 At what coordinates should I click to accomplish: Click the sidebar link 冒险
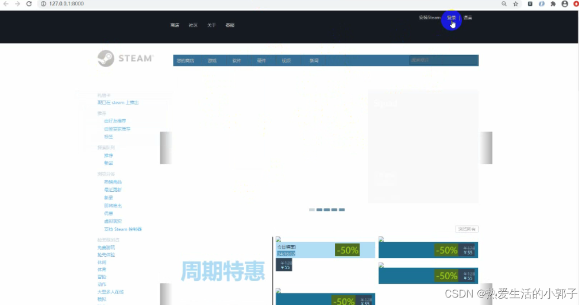click(102, 277)
